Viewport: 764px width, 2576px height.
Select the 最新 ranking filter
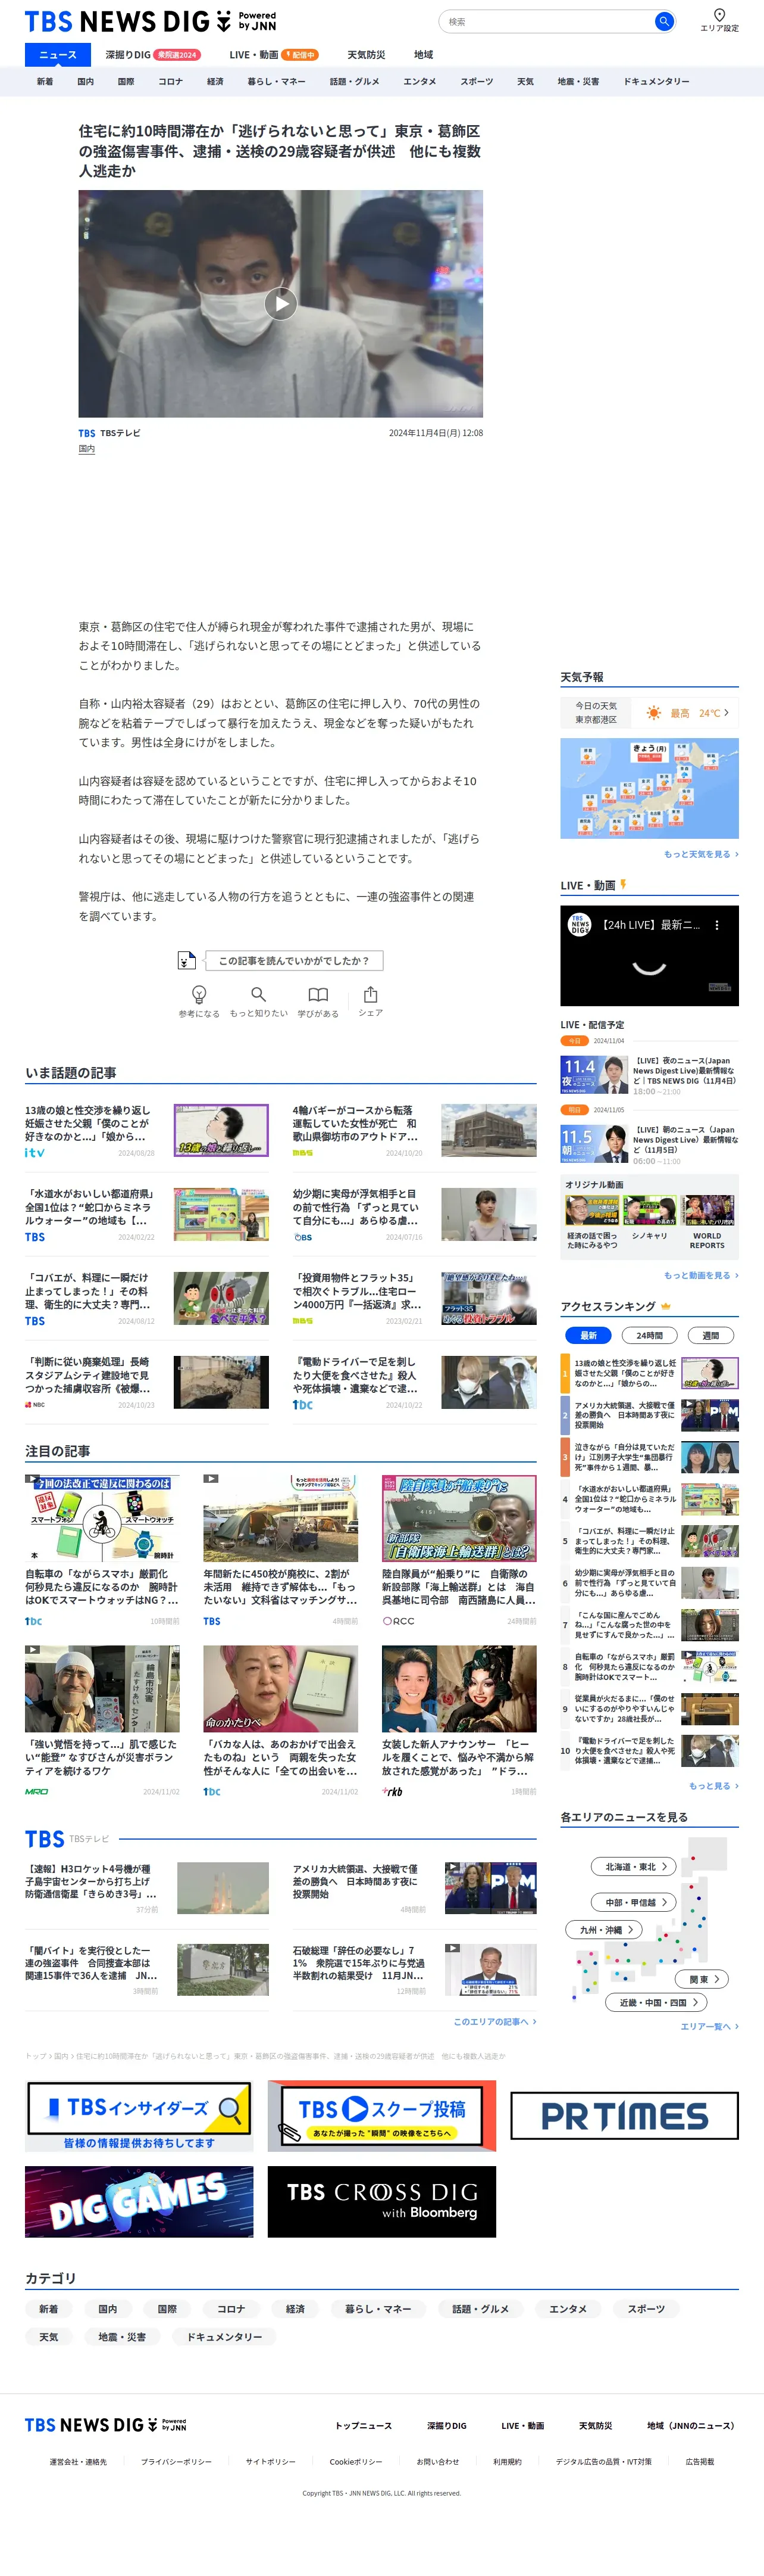588,1335
